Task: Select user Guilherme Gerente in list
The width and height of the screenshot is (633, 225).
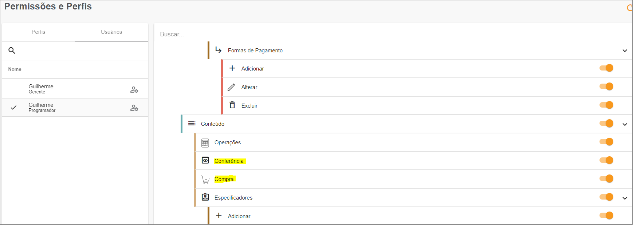Action: [41, 89]
